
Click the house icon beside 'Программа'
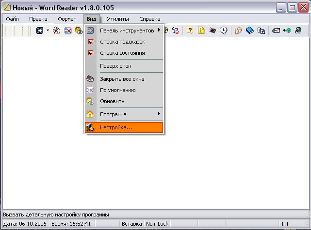click(90, 114)
